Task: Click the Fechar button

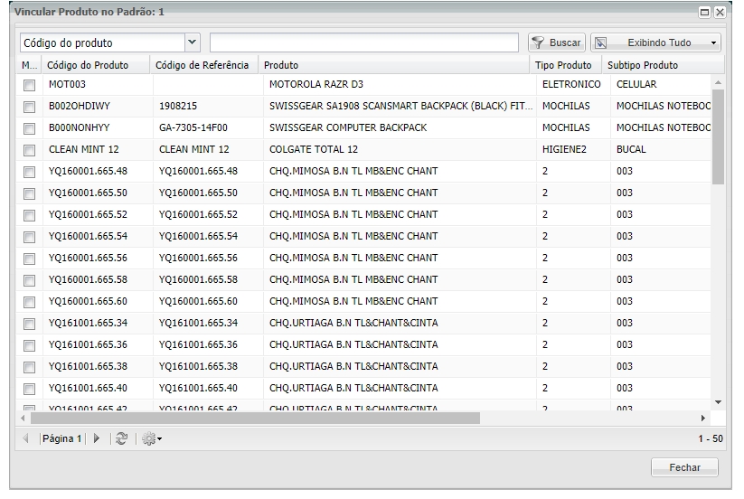Action: (x=684, y=467)
